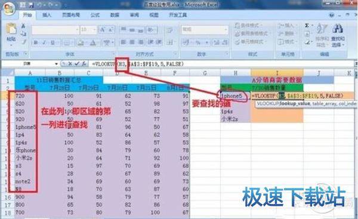Open the font name dropdown
The image size is (358, 219).
coord(77,30)
